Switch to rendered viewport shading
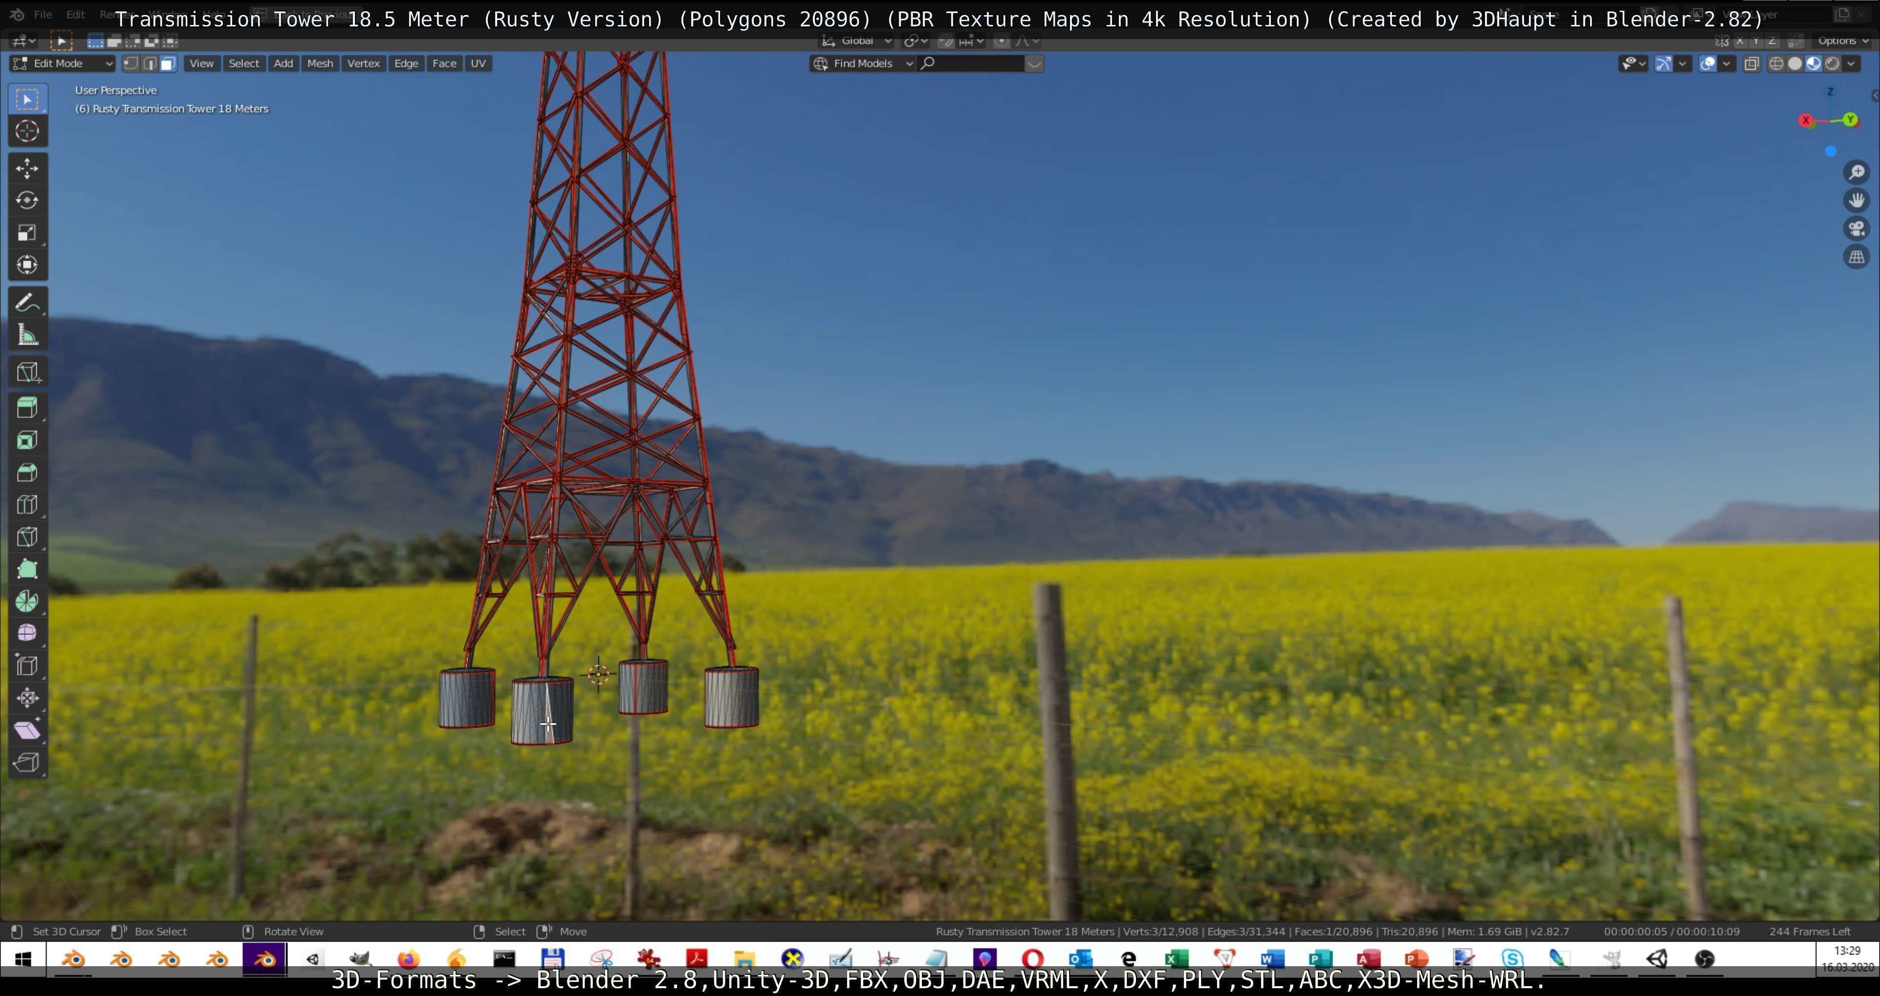 (1832, 64)
